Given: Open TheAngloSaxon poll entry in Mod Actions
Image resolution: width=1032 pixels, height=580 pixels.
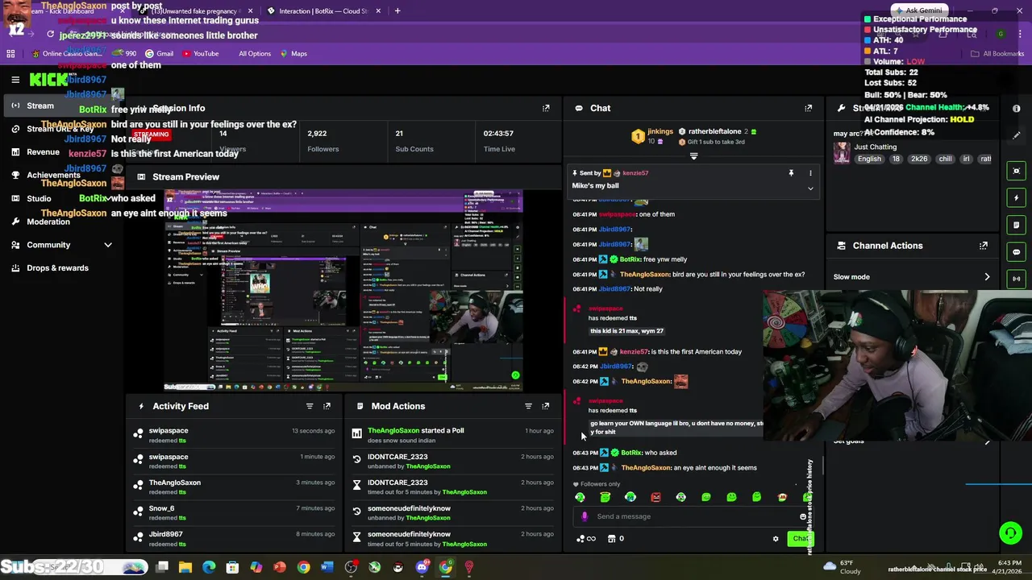Looking at the screenshot, I should click(x=454, y=435).
